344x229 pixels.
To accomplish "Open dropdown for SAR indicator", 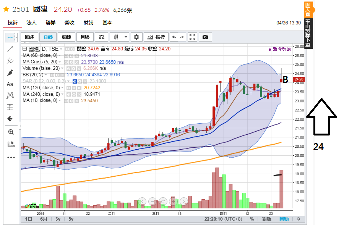I will tap(68, 82).
